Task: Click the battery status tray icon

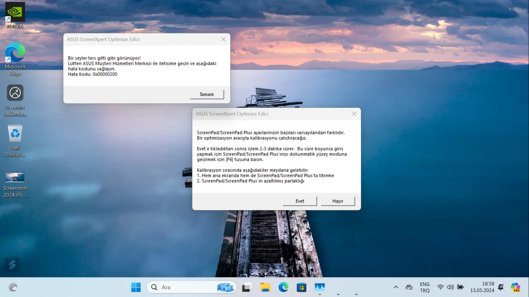Action: coord(460,287)
